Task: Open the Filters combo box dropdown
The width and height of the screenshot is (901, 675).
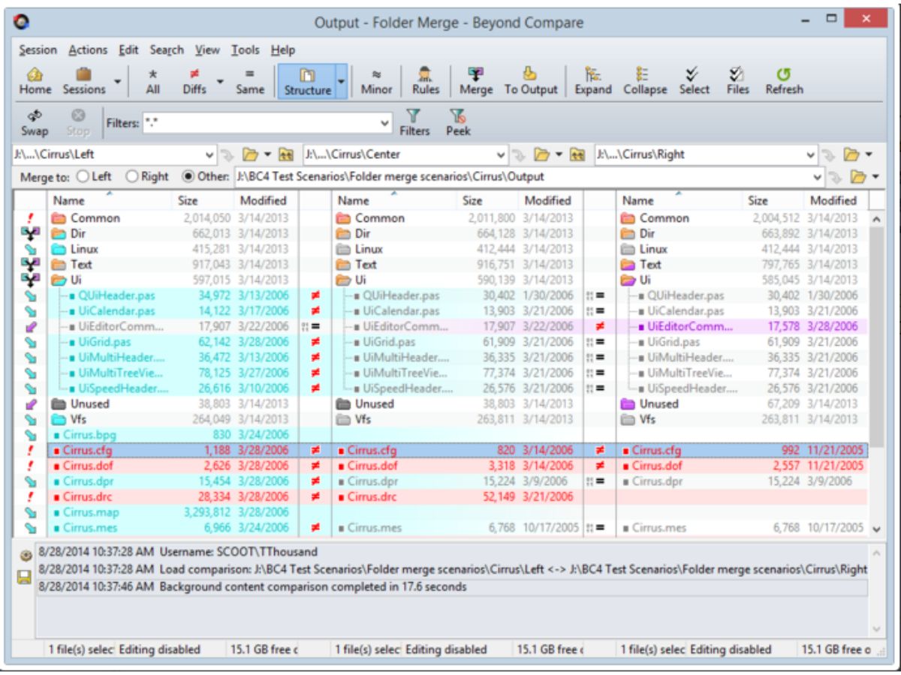Action: click(x=385, y=123)
